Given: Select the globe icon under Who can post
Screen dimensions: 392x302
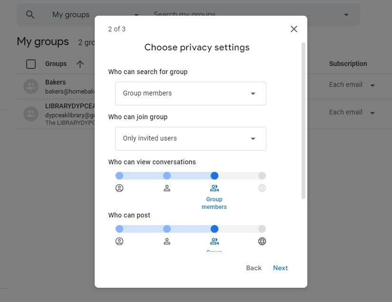Looking at the screenshot, I should point(262,241).
